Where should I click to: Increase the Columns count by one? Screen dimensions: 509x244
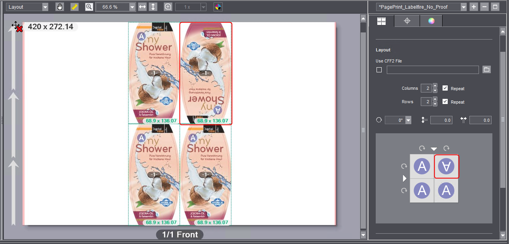(435, 86)
